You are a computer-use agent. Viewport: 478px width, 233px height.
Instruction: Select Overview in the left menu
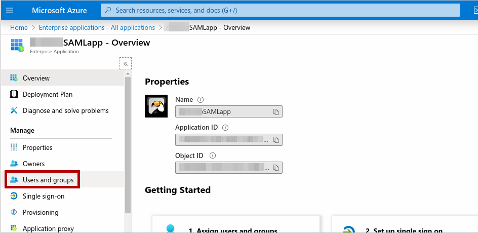(x=36, y=78)
